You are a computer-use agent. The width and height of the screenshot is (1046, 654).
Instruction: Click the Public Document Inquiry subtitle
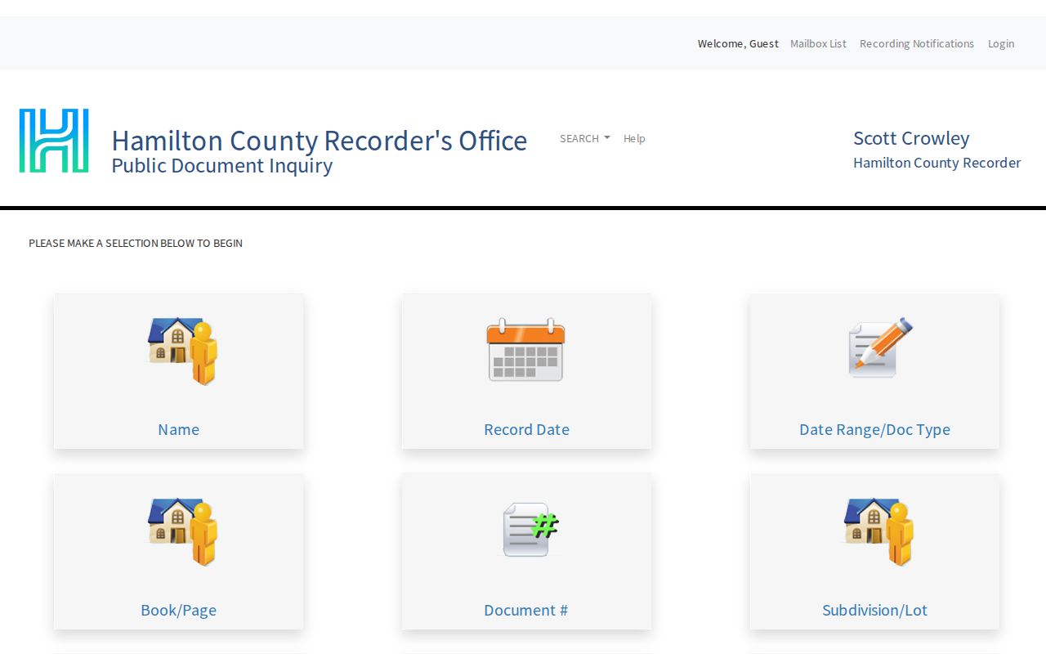222,165
